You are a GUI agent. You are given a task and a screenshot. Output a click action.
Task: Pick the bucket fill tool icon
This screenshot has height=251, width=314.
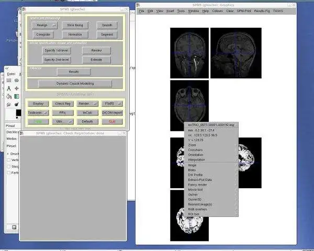9,96
